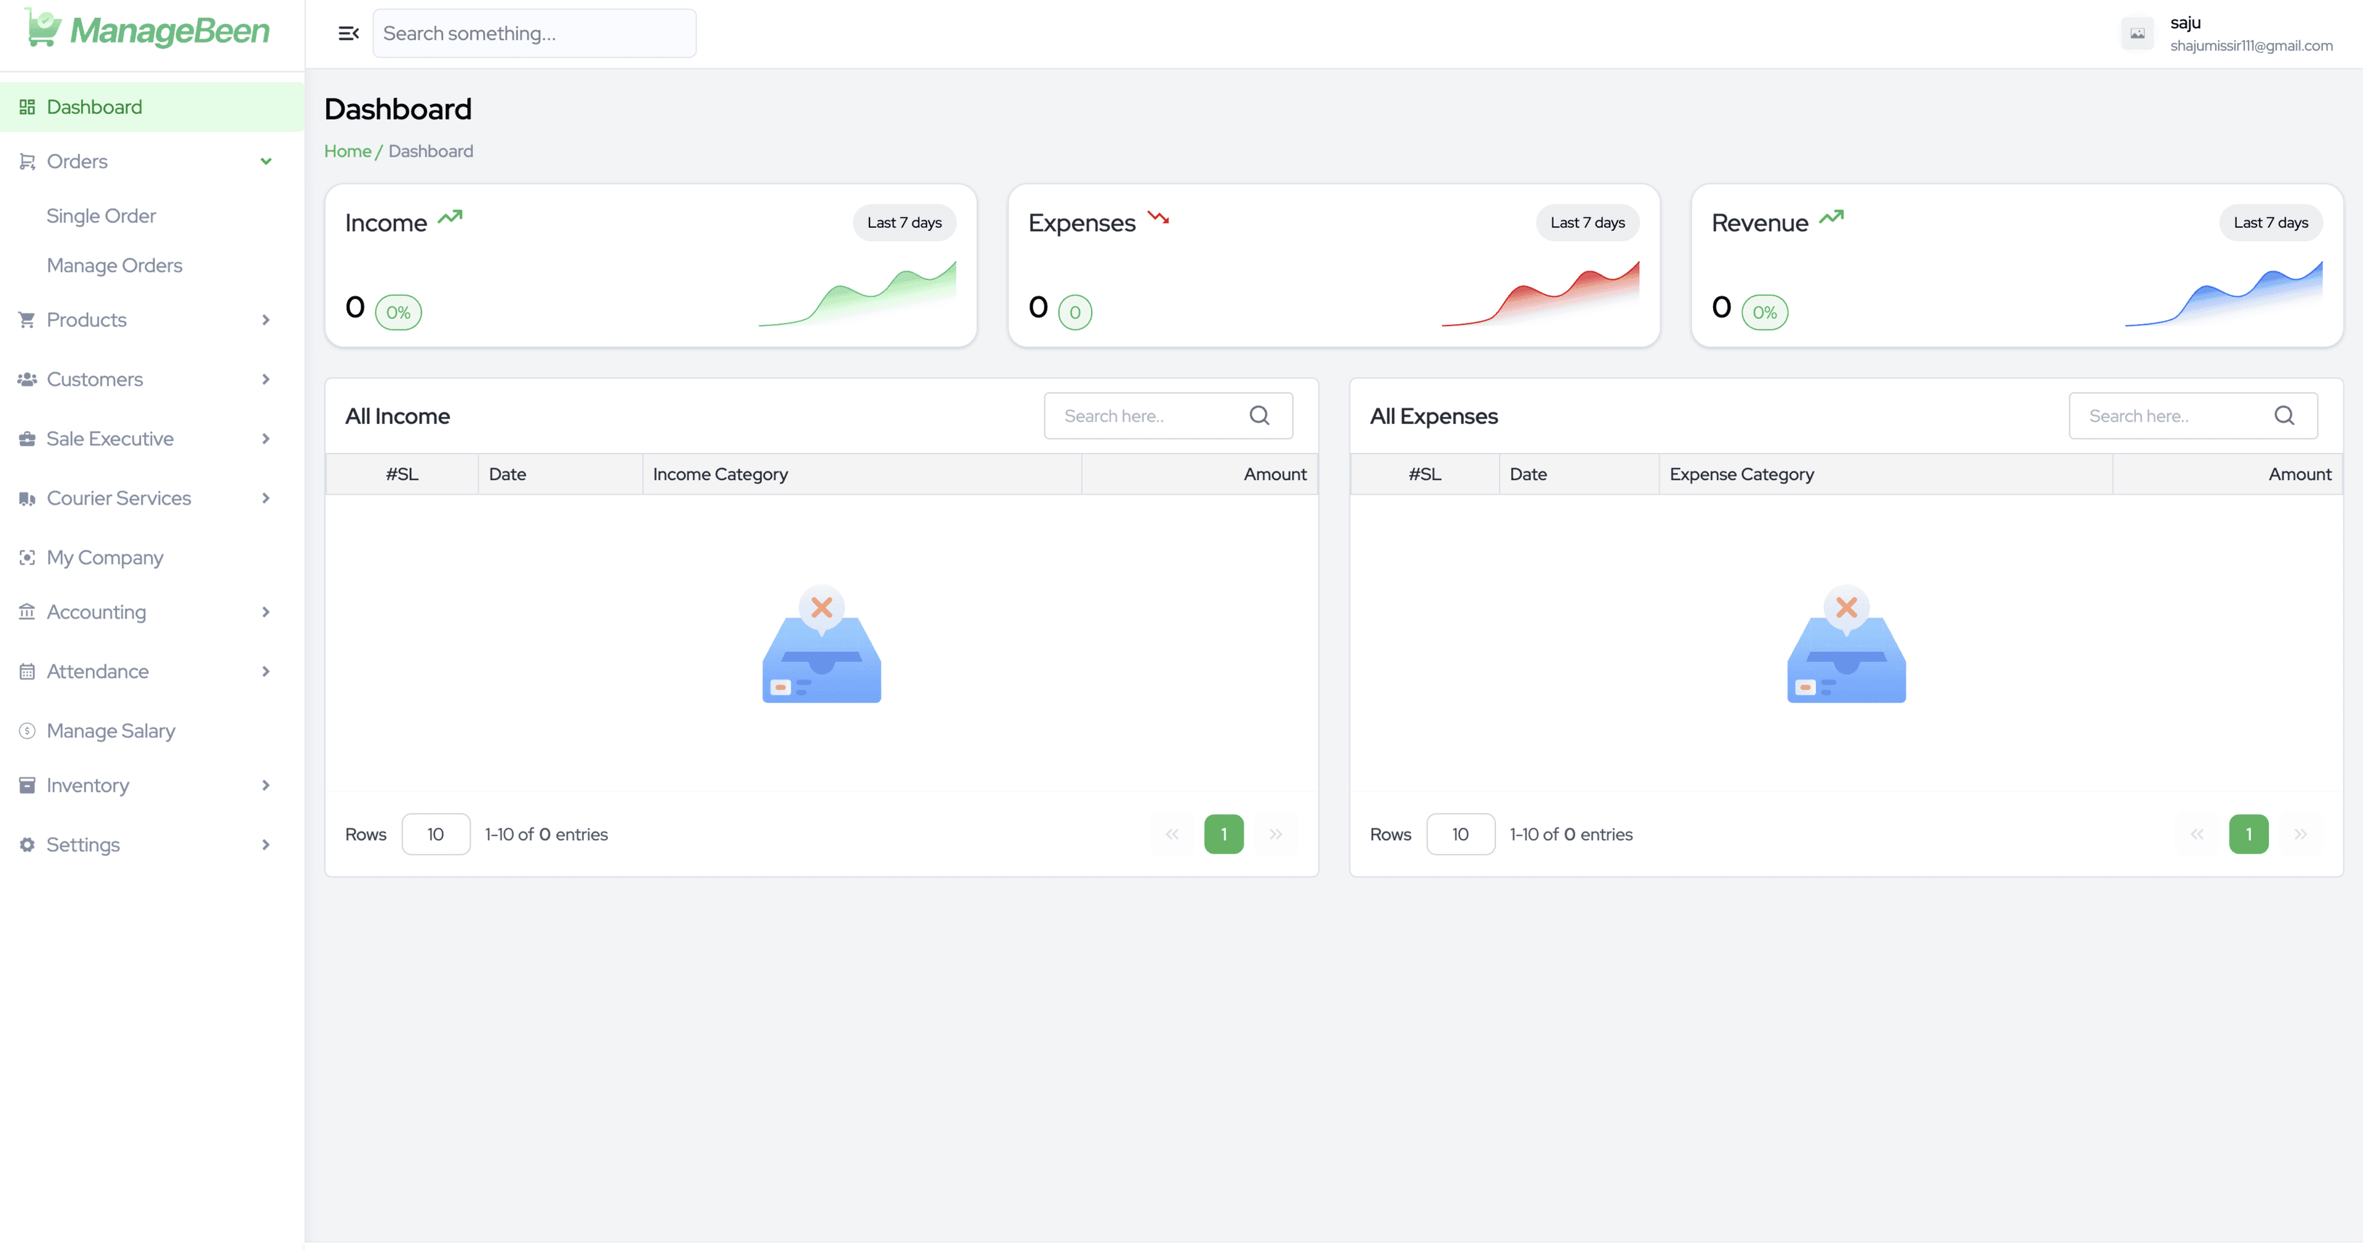Click the Attendance calendar icon
2363x1250 pixels.
[x=26, y=671]
